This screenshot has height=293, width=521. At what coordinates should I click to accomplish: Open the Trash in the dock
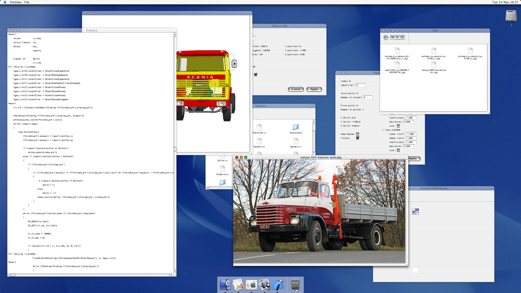pyautogui.click(x=295, y=285)
